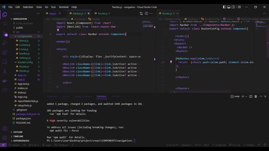Toggle bottom panel layout button
Viewport: 269px width, 151px height.
[x=229, y=7]
